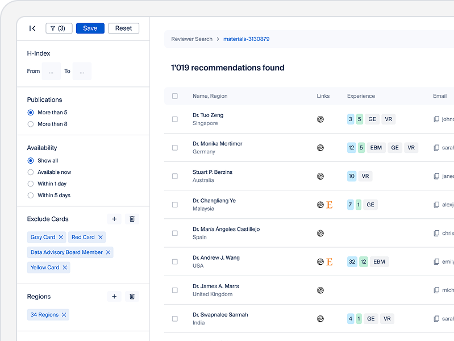Remove the Yellow Card tag
This screenshot has width=454, height=341.
point(65,268)
